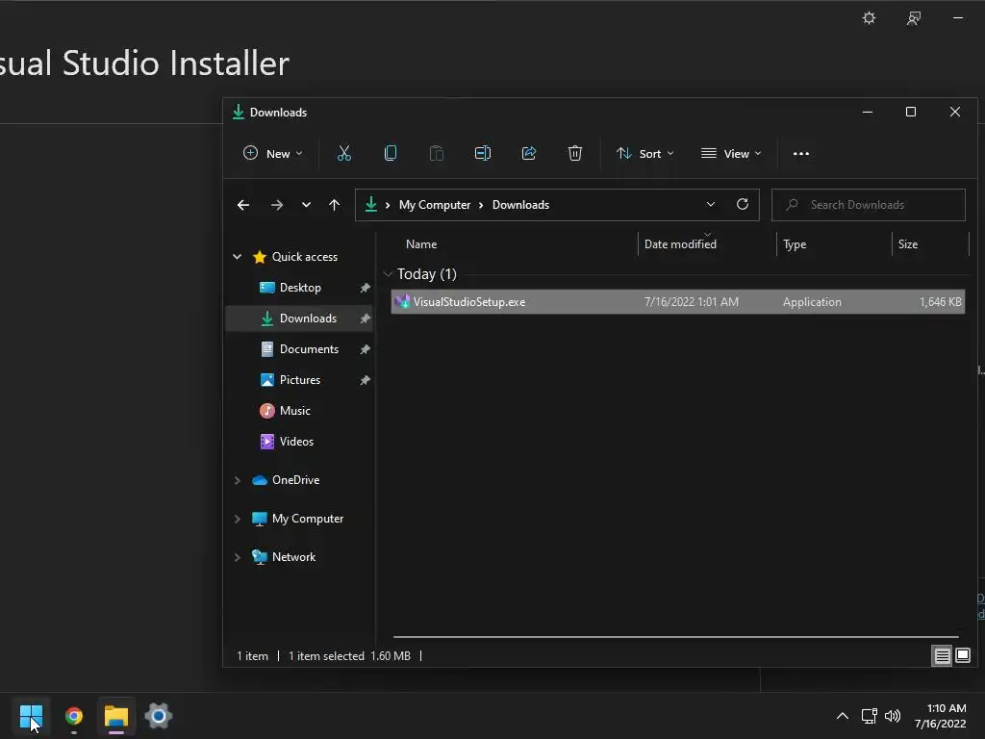Unpin Pictures using its pin icon
The width and height of the screenshot is (985, 739).
[365, 380]
